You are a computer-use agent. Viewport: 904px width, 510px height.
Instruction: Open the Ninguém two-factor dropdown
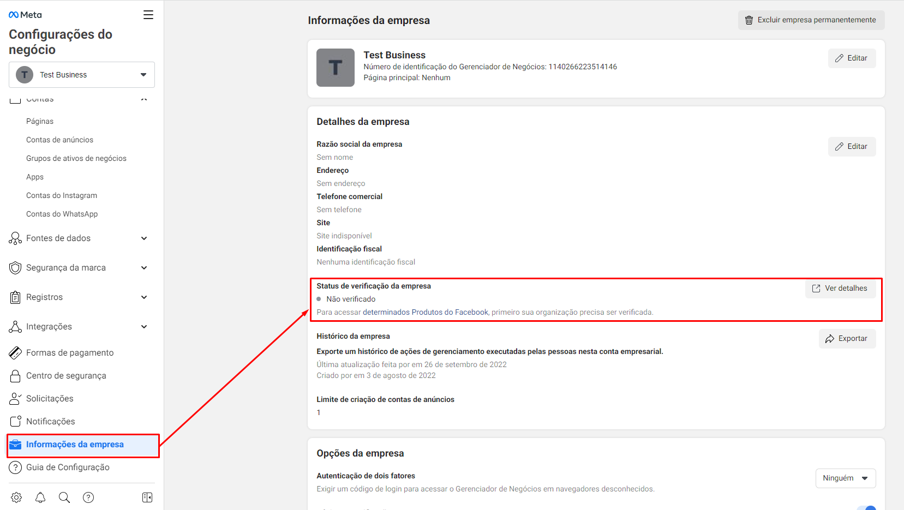click(x=846, y=478)
